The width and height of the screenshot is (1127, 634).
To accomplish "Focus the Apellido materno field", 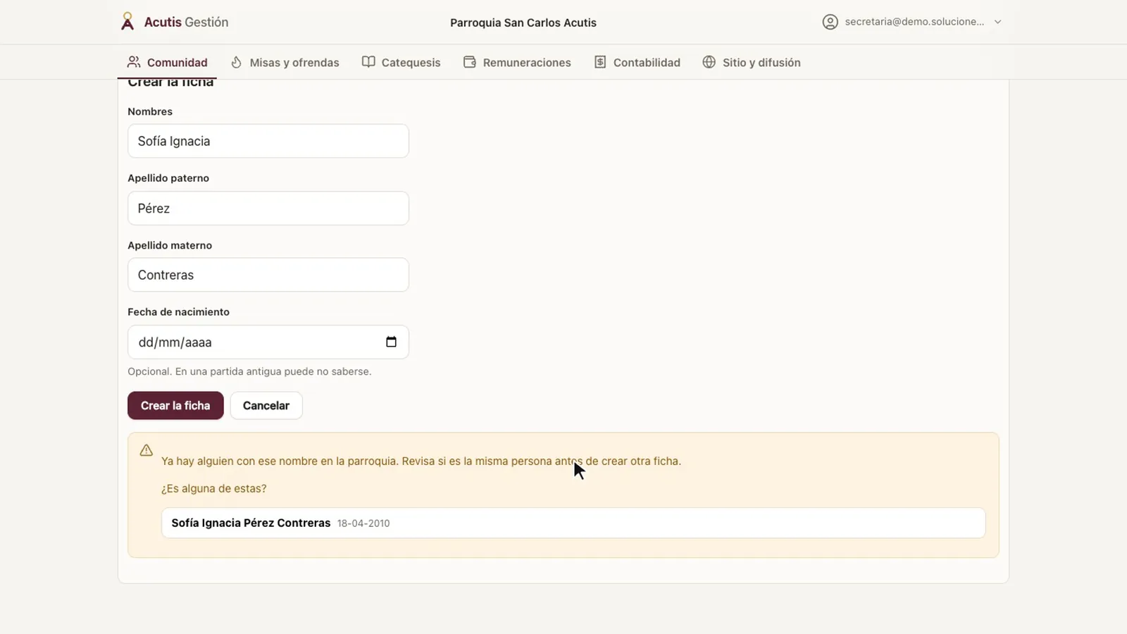I will pos(268,275).
